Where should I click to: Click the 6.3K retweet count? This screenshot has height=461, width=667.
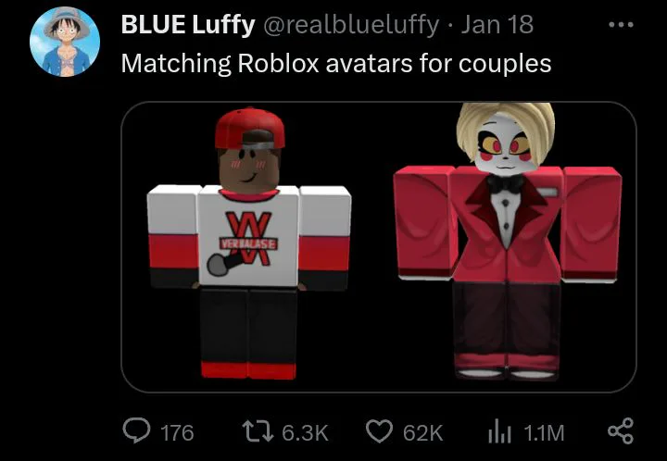305,433
